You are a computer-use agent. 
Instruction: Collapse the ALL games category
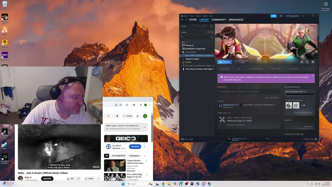point(181,42)
